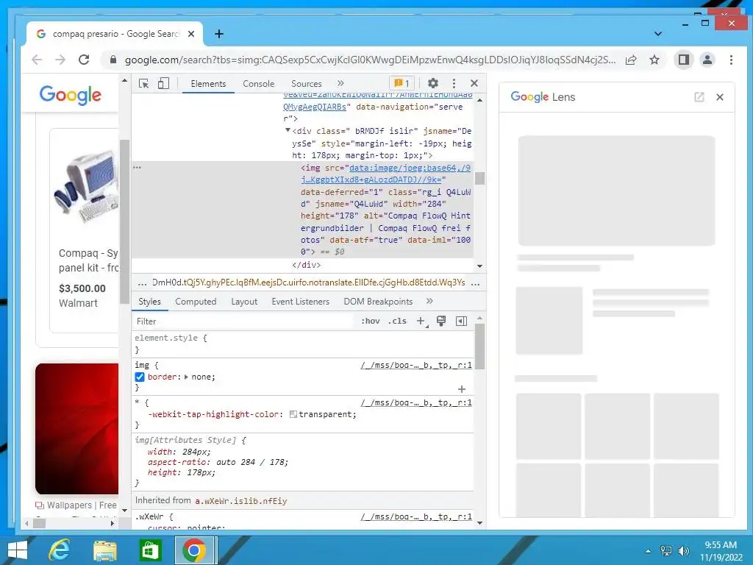Open stylesheet link beside img rule
Viewport: 753px width, 565px height.
click(416, 365)
